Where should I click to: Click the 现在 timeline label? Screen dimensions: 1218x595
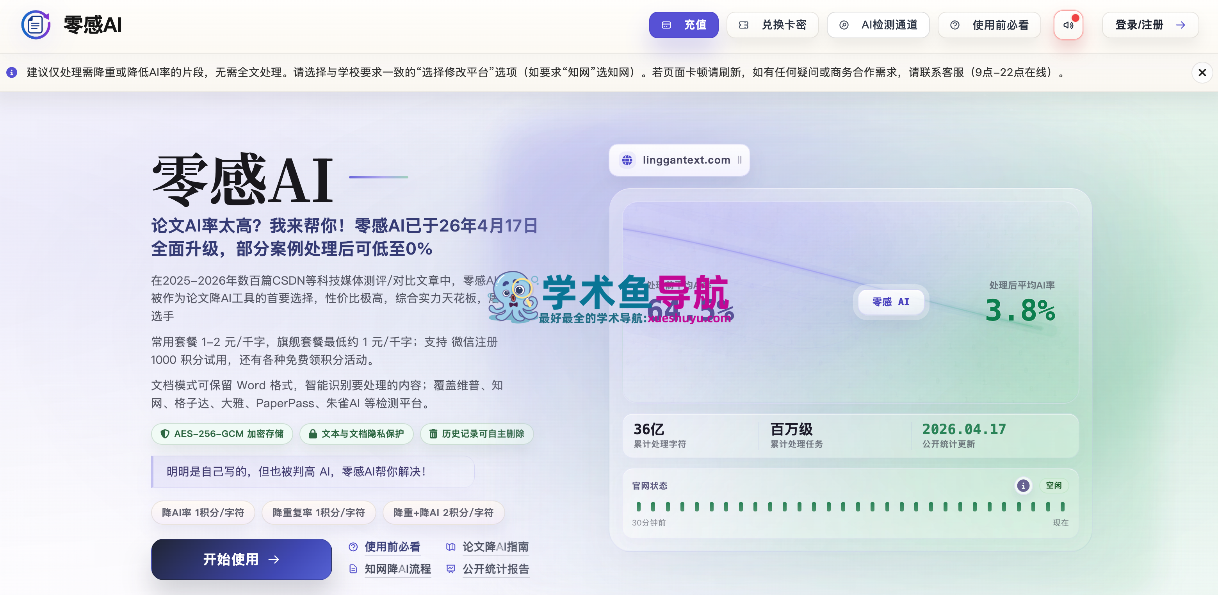(x=1061, y=523)
